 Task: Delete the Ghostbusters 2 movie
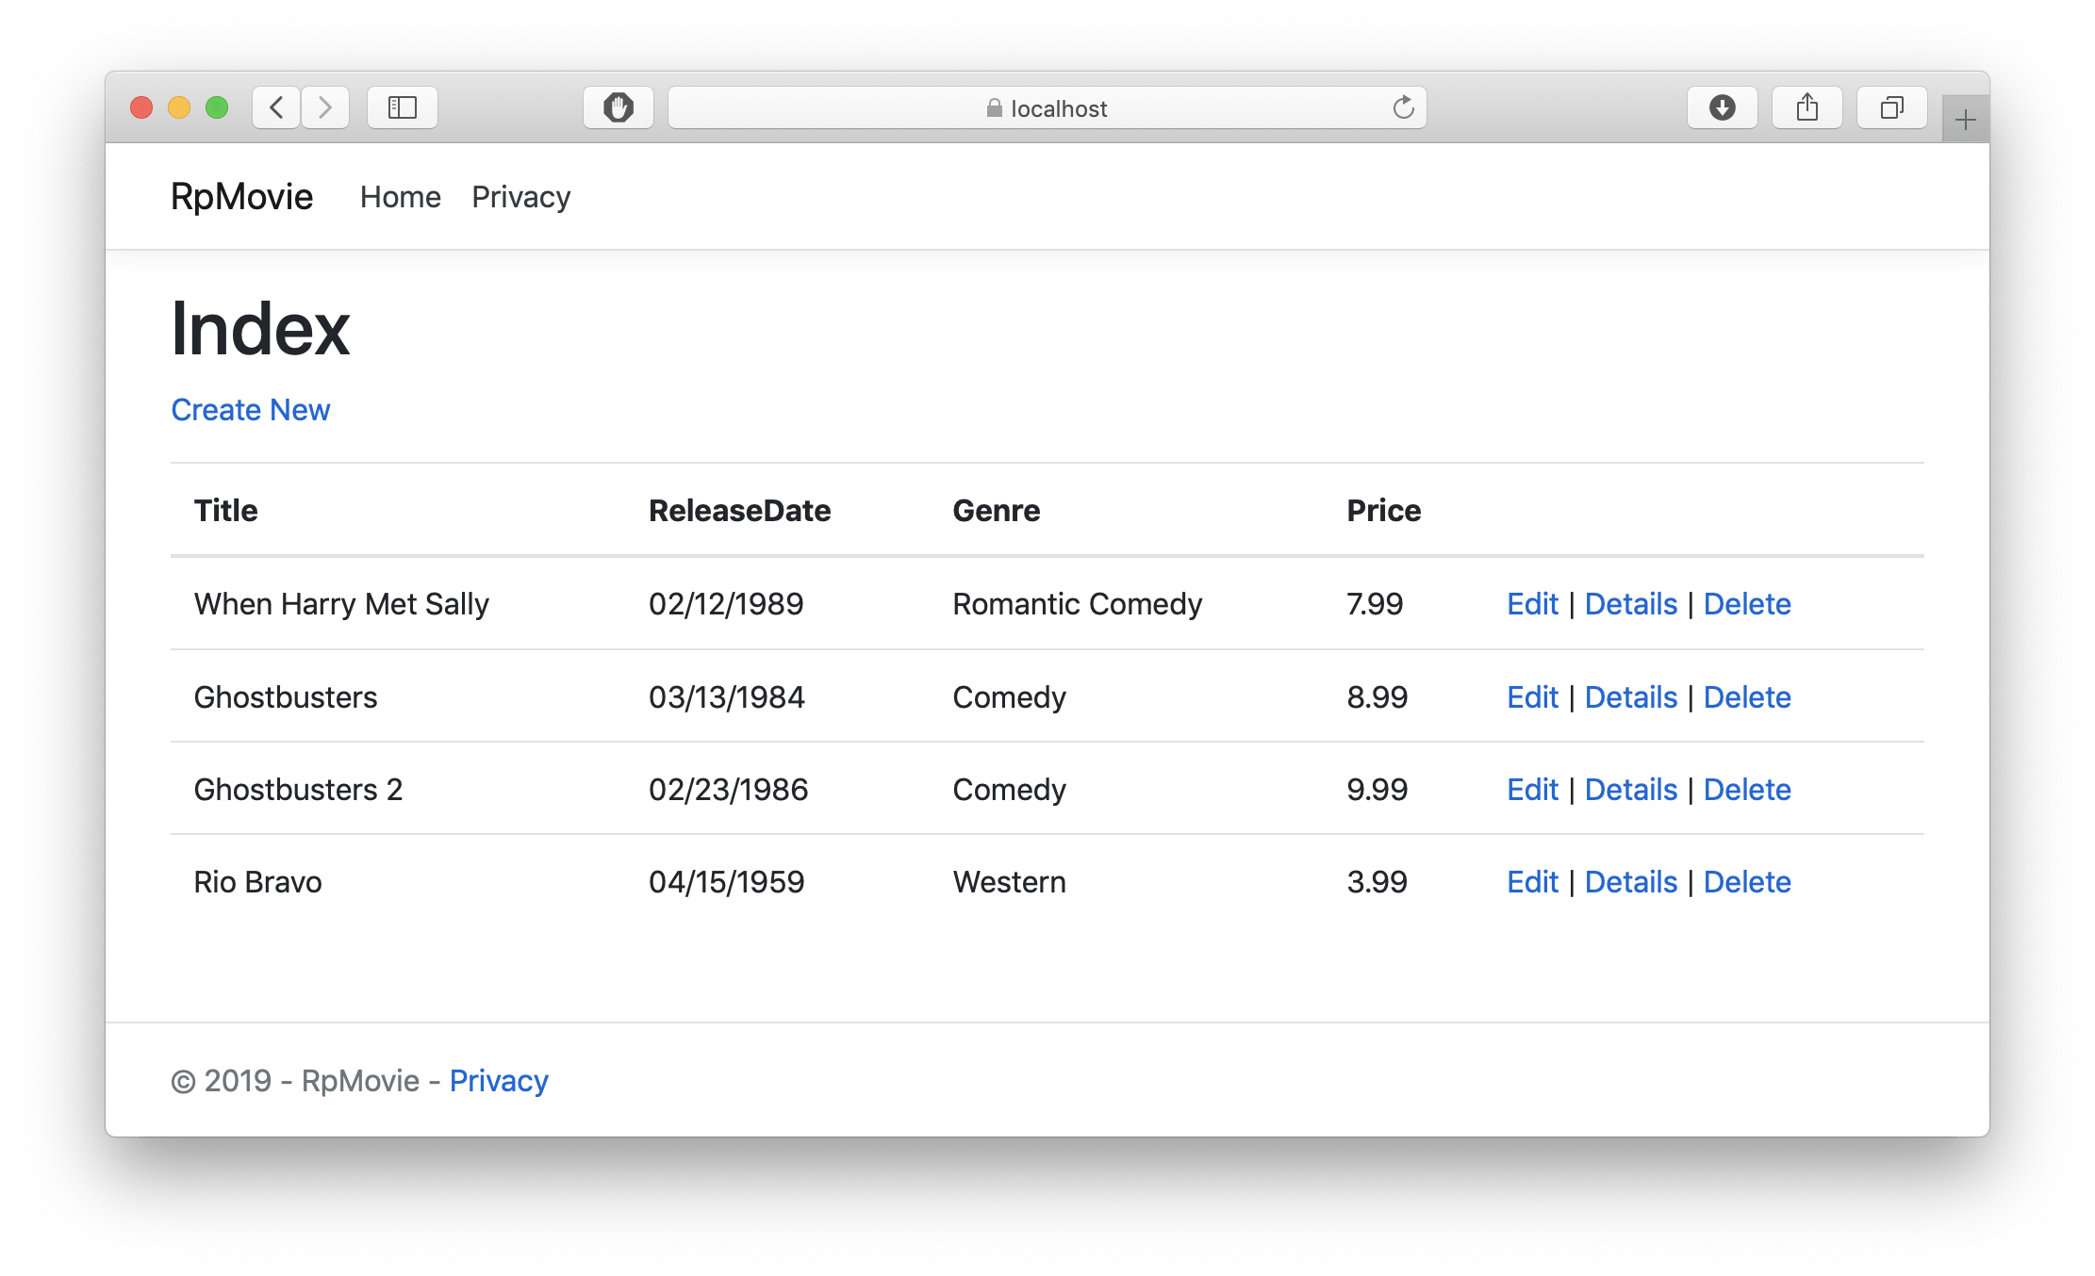click(1746, 790)
